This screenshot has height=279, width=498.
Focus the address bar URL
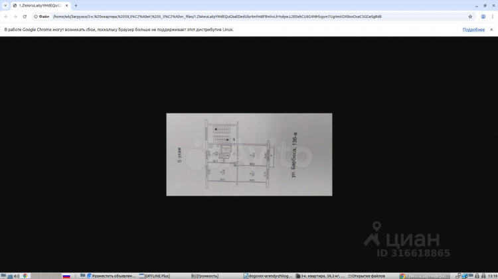(x=217, y=17)
